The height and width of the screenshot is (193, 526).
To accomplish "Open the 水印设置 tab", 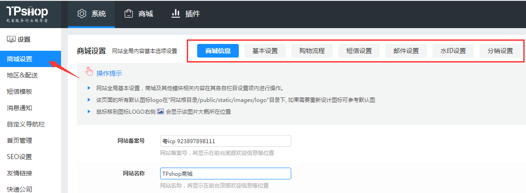I will pos(453,51).
